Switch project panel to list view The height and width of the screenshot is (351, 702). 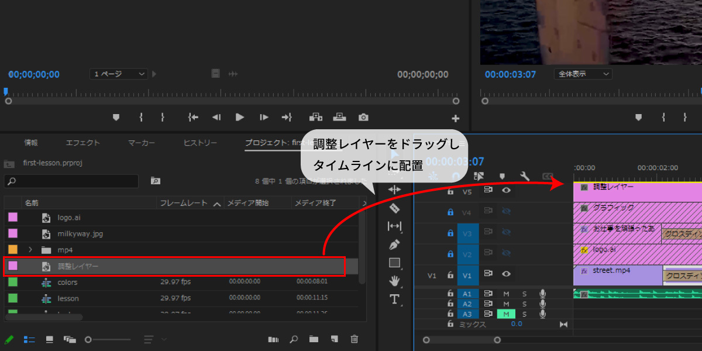coord(29,339)
